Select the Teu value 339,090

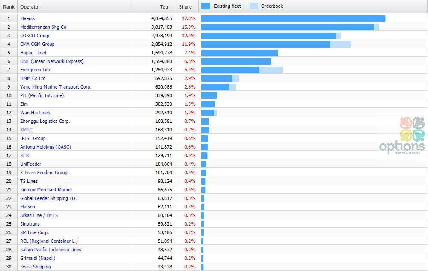pos(164,95)
